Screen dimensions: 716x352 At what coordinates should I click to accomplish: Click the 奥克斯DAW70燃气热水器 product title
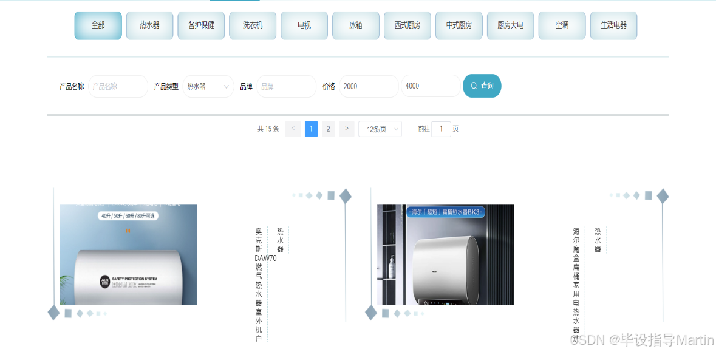(260, 285)
